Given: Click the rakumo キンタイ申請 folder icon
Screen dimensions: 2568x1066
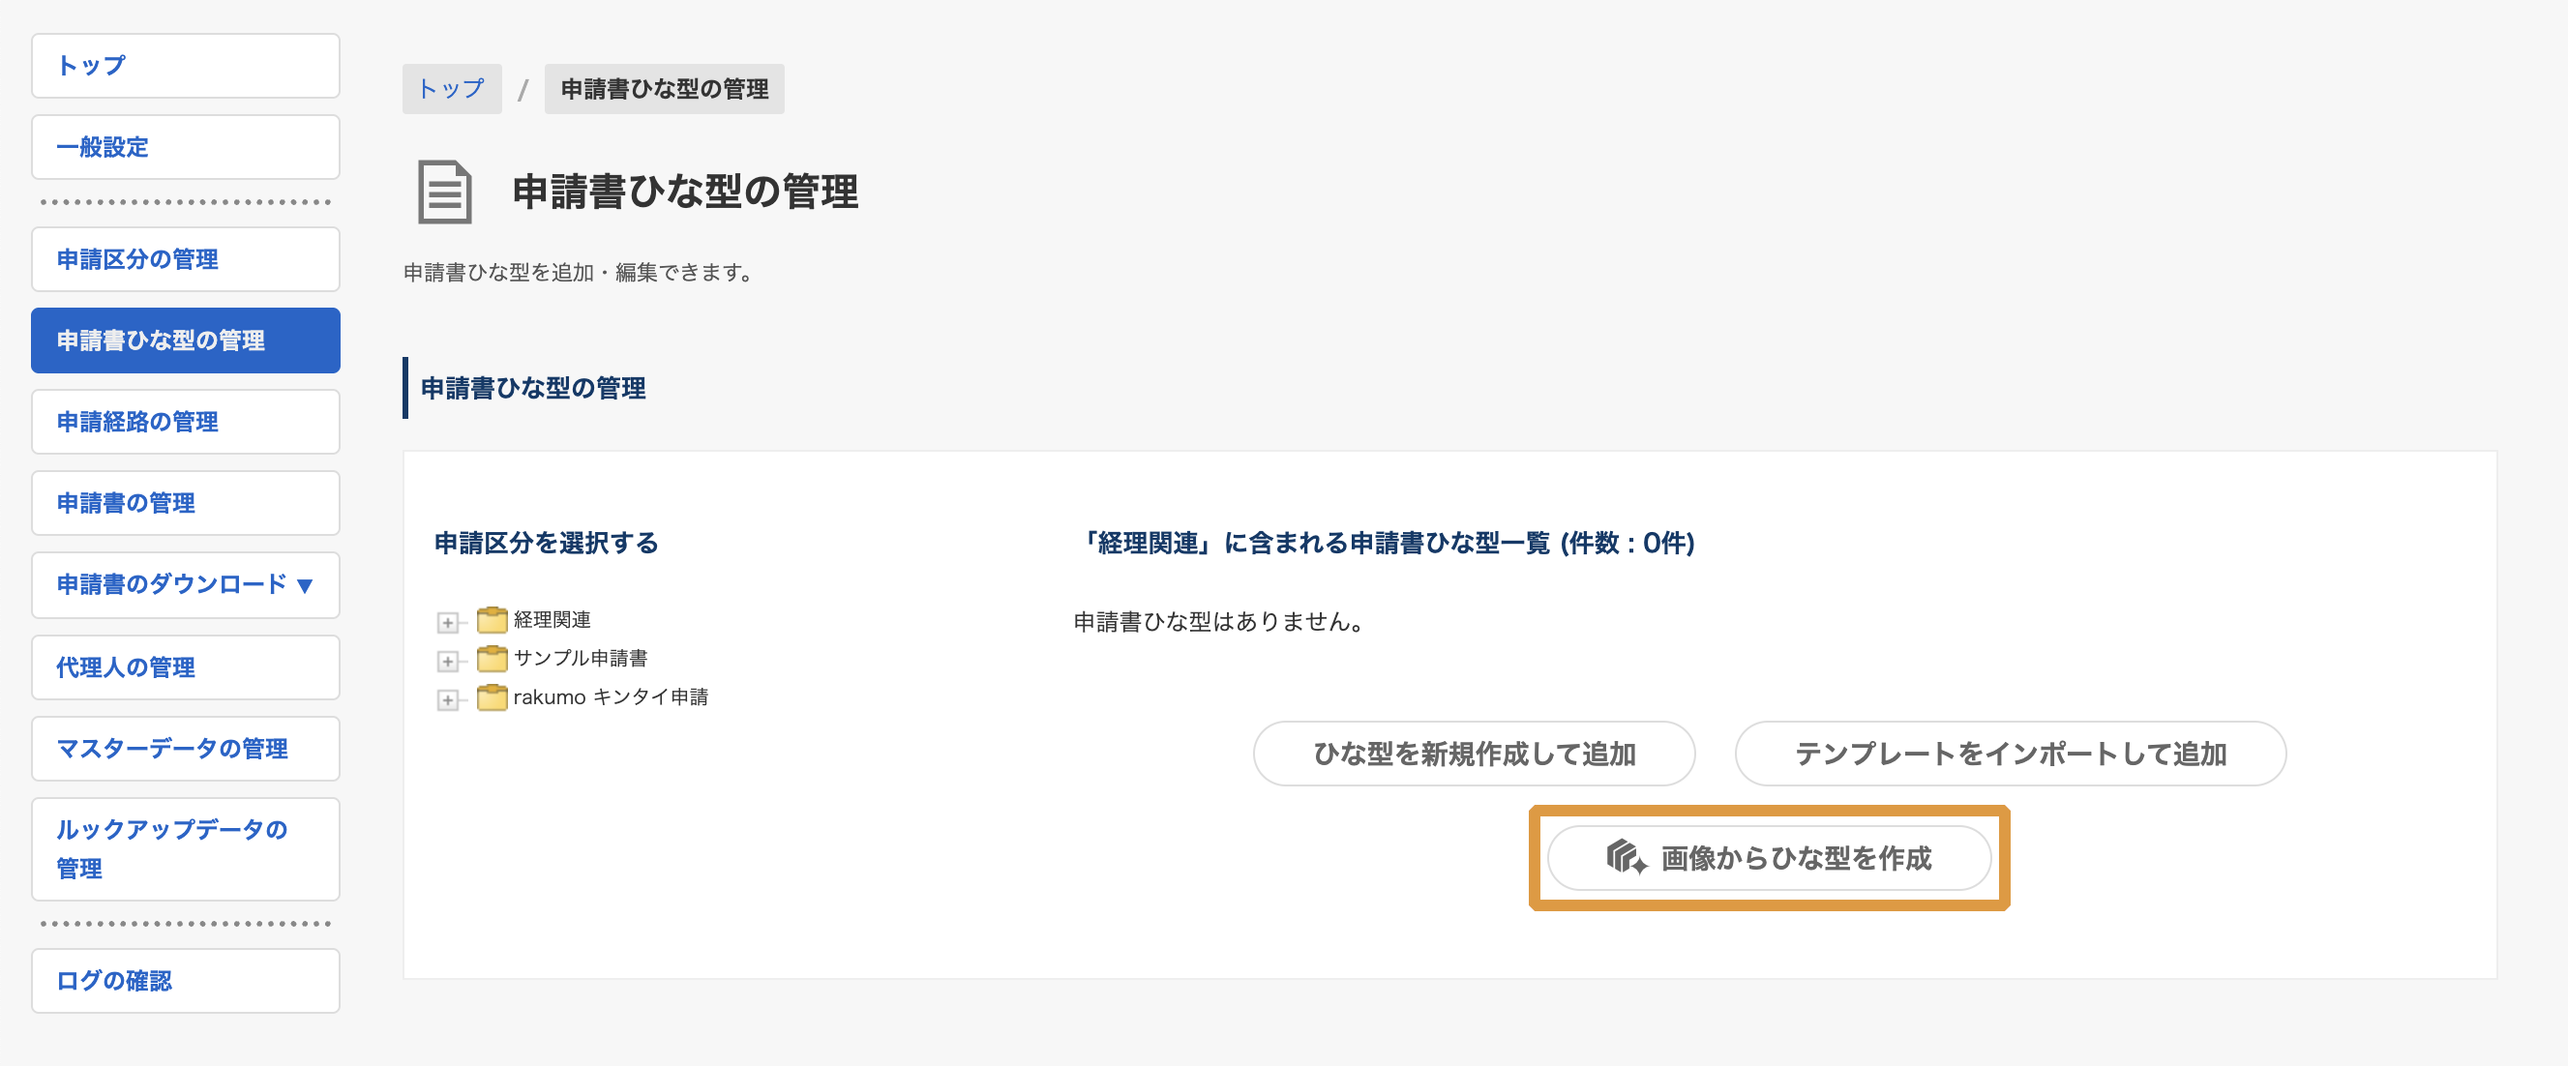Looking at the screenshot, I should pos(492,697).
